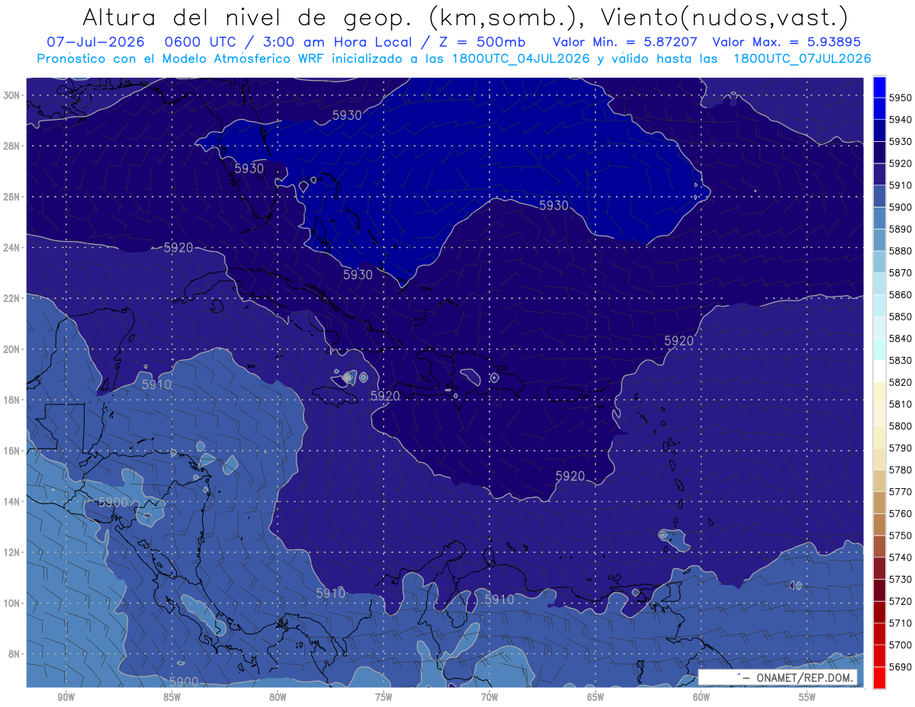This screenshot has height=707, width=915.
Task: Click the 5740 color bar label
Action: [901, 558]
